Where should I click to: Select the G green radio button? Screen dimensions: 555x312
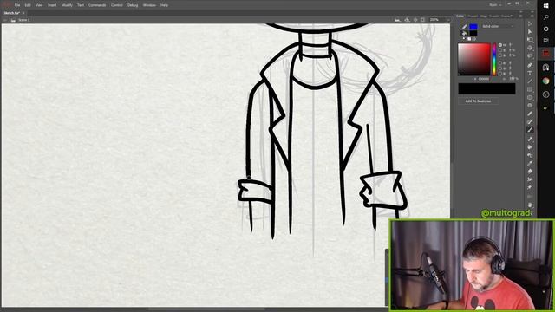[x=500, y=68]
